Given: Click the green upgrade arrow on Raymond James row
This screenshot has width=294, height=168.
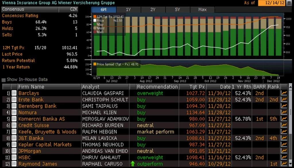Looking at the screenshot, I should (133, 164).
